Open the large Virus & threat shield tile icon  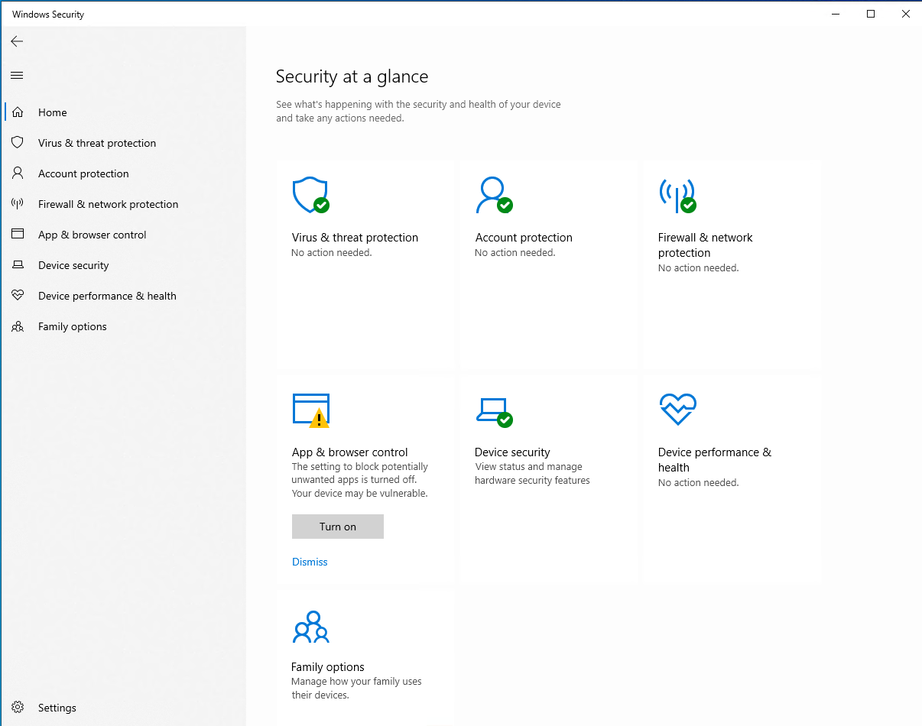311,196
